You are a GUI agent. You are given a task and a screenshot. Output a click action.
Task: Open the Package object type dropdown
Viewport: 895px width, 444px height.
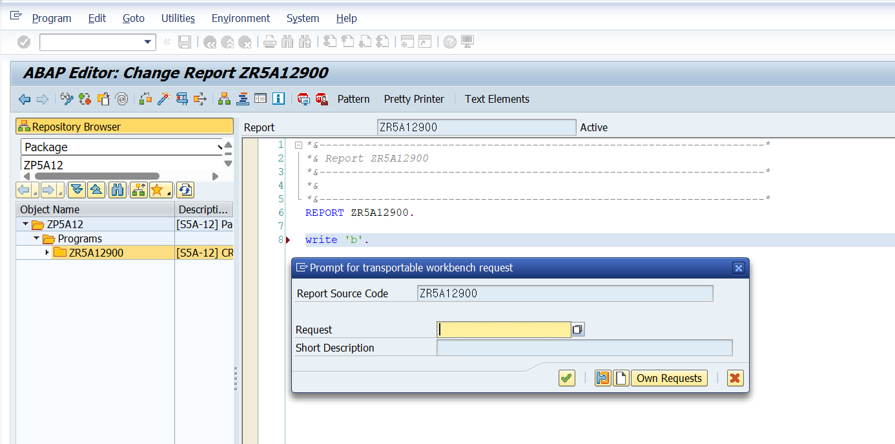coord(220,147)
